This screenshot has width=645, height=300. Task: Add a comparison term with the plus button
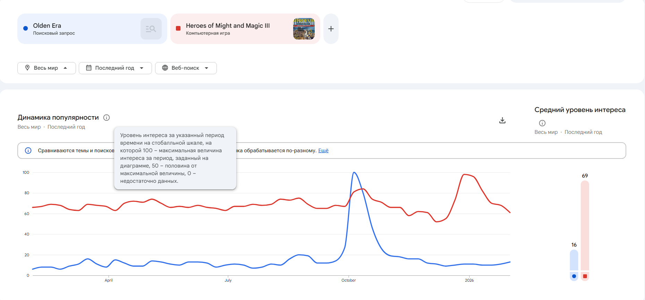pyautogui.click(x=331, y=29)
